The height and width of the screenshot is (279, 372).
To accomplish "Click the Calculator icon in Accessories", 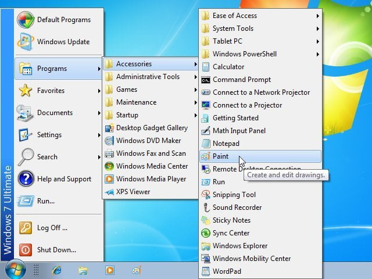I will pos(206,67).
